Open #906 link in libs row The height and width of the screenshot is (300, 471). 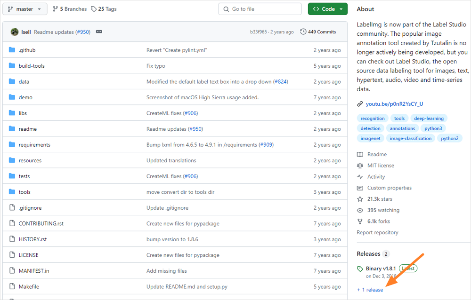[190, 113]
